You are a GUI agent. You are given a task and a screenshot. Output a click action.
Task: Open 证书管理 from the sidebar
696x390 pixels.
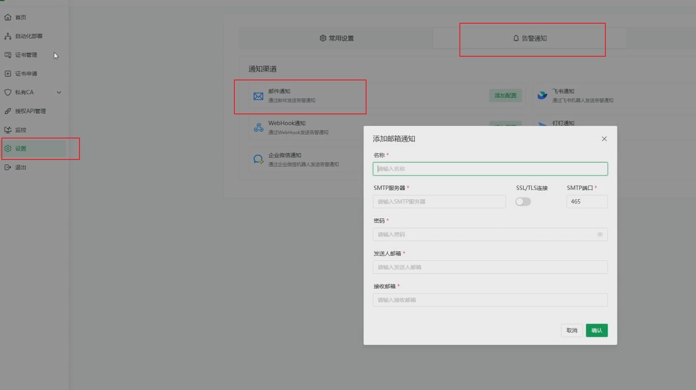8,55
